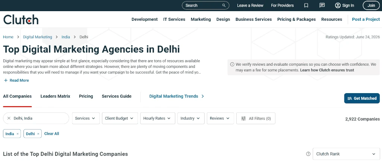Click Leave a Review link
This screenshot has height=167, width=382.
coord(250,5)
